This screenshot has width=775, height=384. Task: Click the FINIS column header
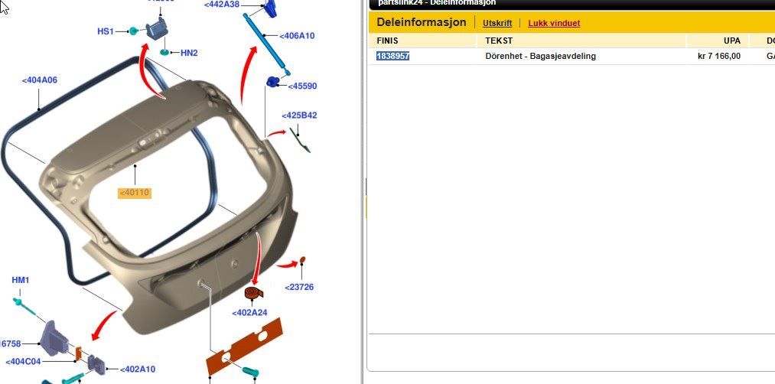[387, 41]
